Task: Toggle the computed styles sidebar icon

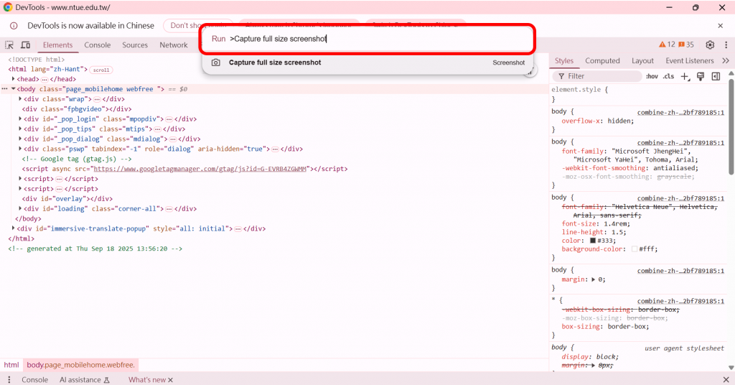Action: point(716,76)
